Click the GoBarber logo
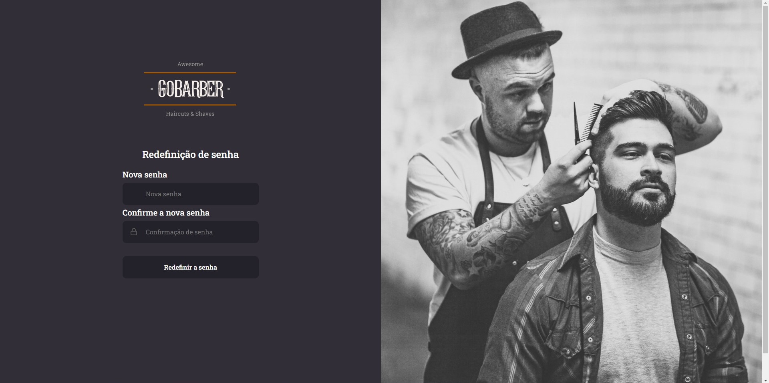This screenshot has height=383, width=769. click(190, 89)
